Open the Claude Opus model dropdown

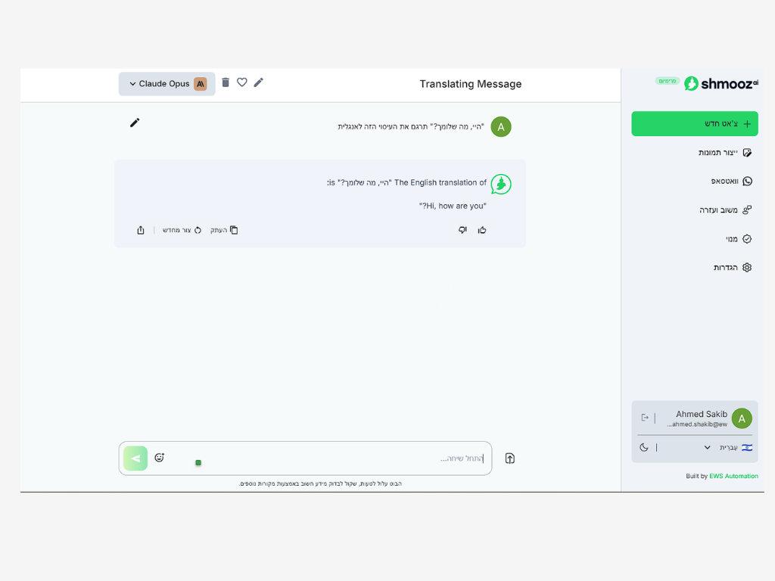167,84
